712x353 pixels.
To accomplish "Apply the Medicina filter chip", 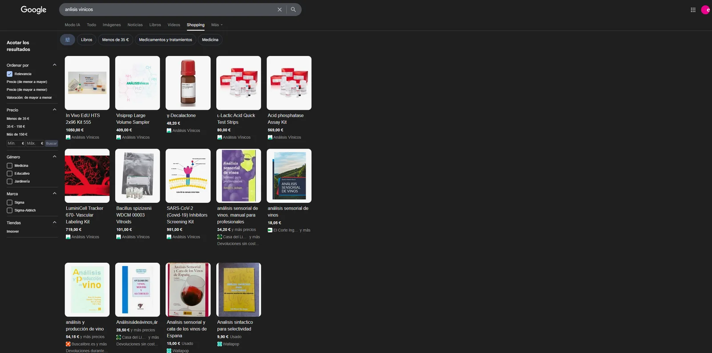I will (210, 40).
